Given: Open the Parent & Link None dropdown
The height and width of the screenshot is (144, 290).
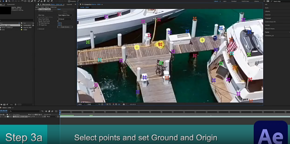Looking at the screenshot, I should [51, 117].
